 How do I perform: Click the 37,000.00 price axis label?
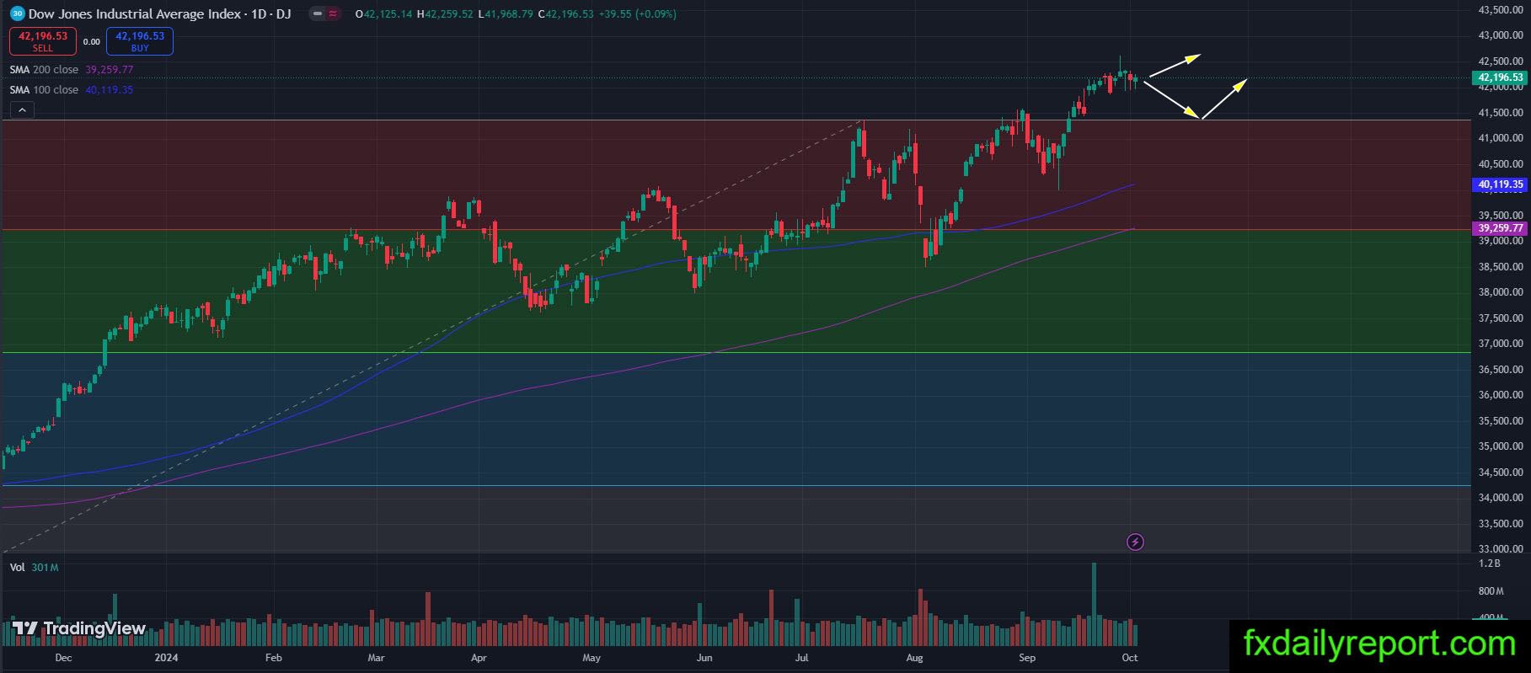pyautogui.click(x=1501, y=344)
